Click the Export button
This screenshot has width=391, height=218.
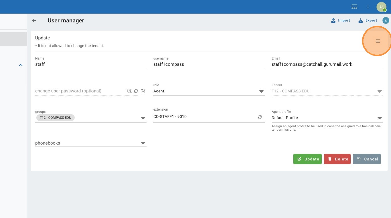click(368, 20)
